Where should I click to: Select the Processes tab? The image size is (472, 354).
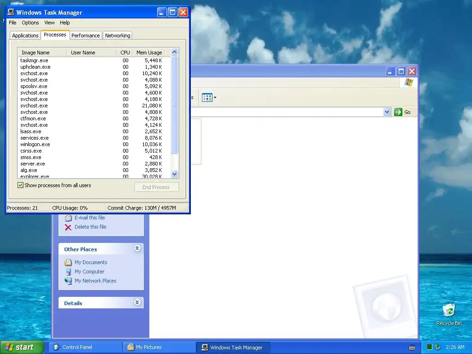point(55,35)
